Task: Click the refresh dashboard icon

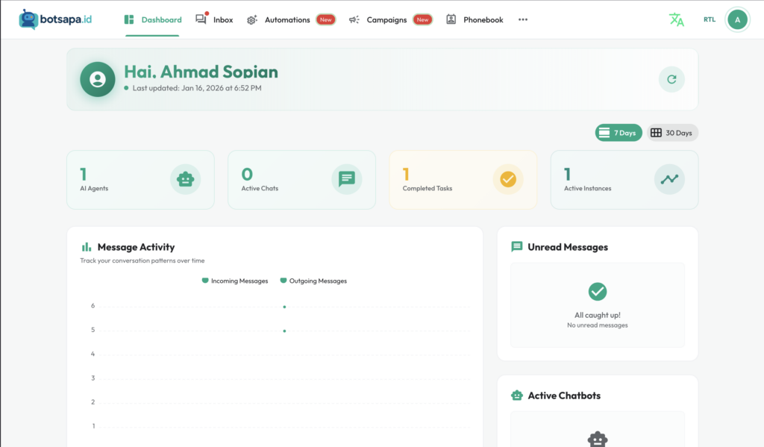Action: coord(671,79)
